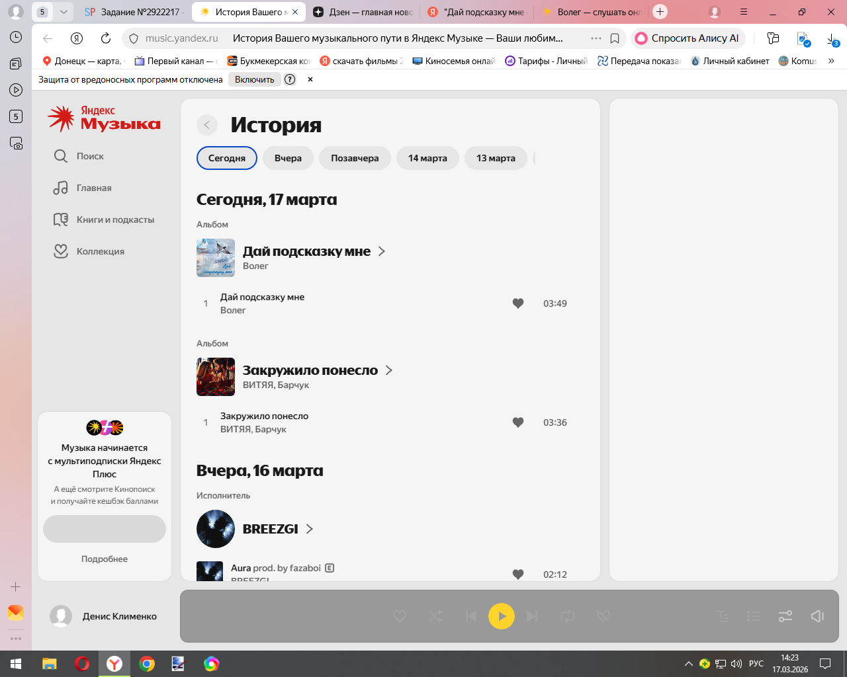The width and height of the screenshot is (847, 677).
Task: Open artist via chevron beside BREEZGI
Action: pyautogui.click(x=310, y=529)
